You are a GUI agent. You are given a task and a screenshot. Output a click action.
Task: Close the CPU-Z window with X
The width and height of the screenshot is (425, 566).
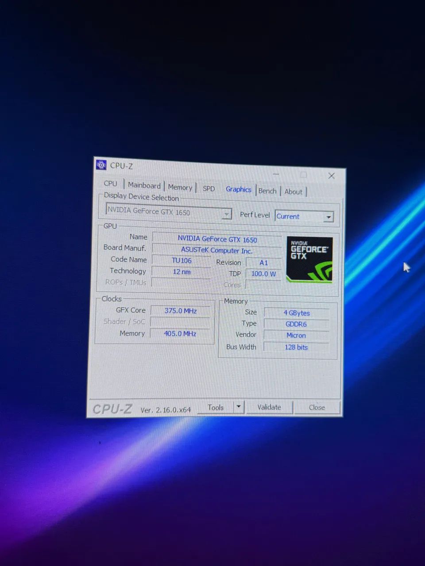pyautogui.click(x=331, y=176)
